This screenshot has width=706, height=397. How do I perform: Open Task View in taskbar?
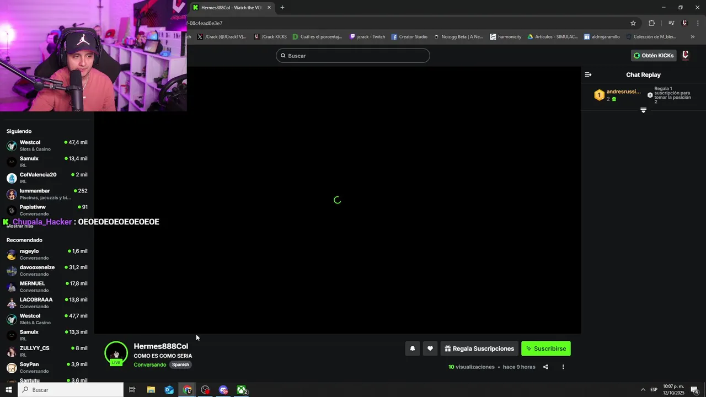pos(132,390)
